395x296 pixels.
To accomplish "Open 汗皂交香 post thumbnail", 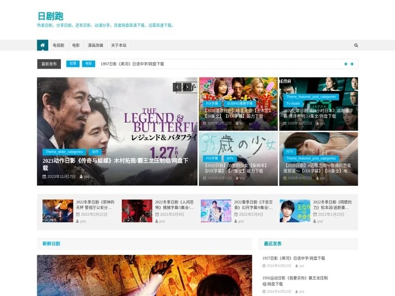I will pos(216,211).
